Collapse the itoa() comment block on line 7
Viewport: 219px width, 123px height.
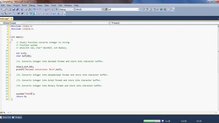(x=10, y=42)
